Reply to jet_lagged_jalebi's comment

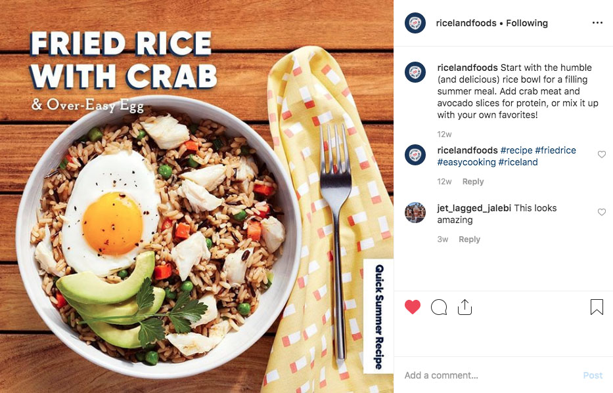click(x=470, y=239)
